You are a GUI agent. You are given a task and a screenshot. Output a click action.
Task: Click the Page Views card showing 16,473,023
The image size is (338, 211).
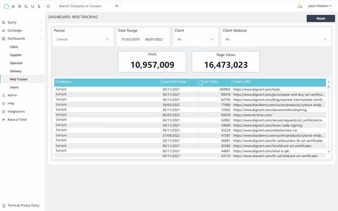226,62
